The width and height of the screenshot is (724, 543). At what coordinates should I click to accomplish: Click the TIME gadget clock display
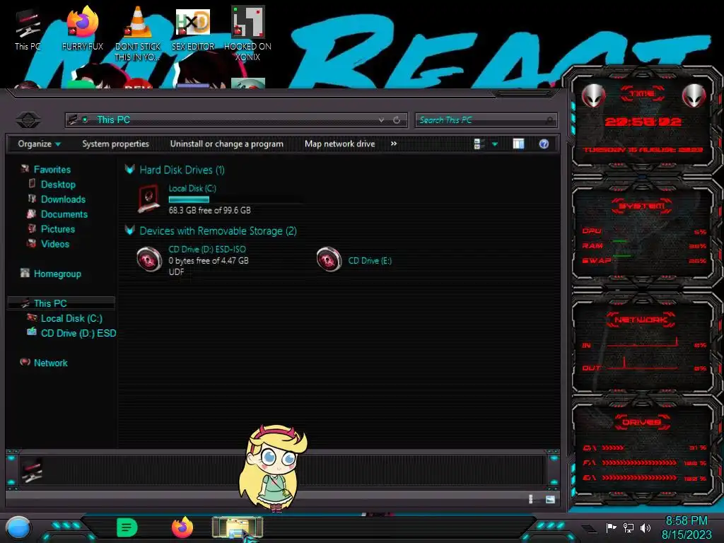point(643,122)
